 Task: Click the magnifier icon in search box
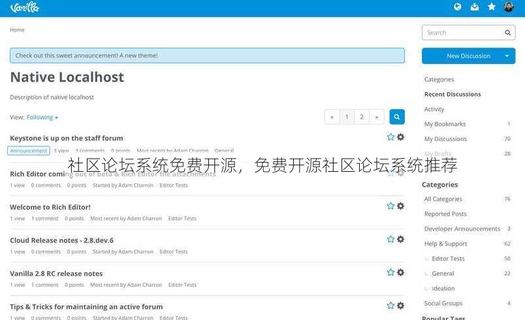507,33
